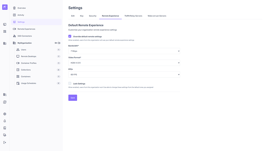Click the folder icon beside MyOrganization
268x151 pixels.
click(x=59, y=43)
